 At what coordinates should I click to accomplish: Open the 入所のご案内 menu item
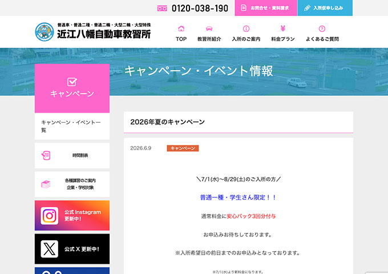click(x=246, y=33)
